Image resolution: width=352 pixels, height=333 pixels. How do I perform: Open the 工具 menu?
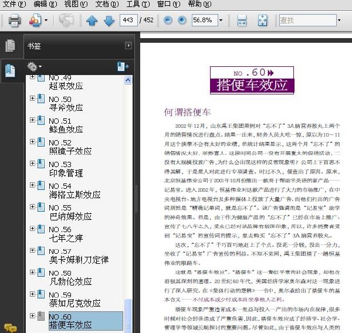tap(138, 4)
